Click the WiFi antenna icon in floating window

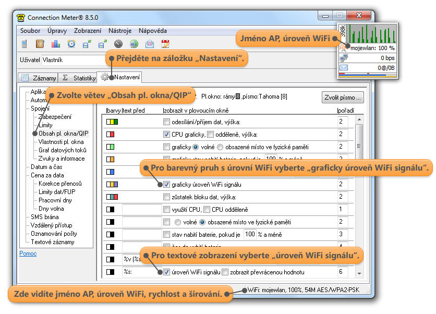click(x=344, y=48)
